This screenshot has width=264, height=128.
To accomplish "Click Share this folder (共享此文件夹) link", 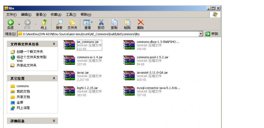I will (27, 65).
